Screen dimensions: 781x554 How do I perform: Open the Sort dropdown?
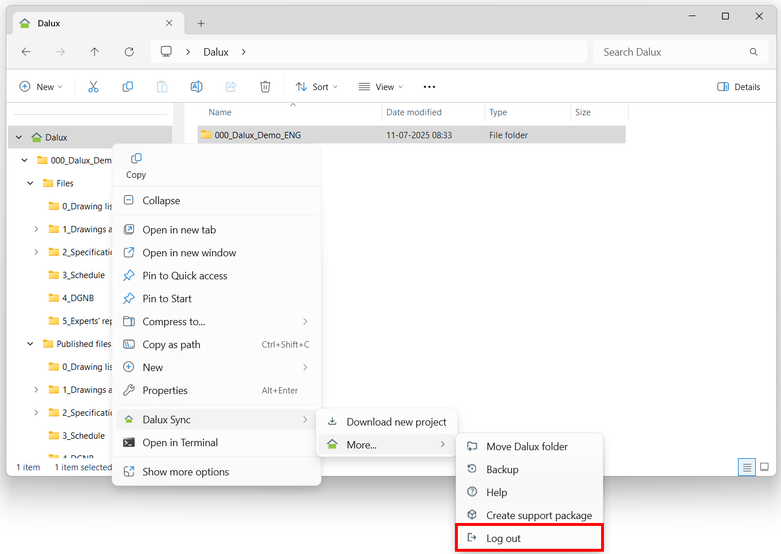pyautogui.click(x=316, y=87)
